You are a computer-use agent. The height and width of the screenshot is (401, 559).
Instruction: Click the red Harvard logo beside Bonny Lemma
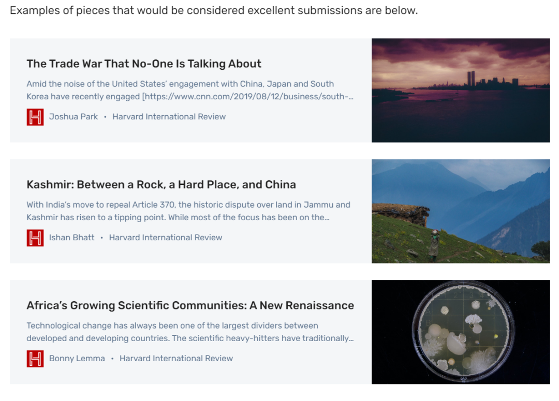tap(35, 359)
